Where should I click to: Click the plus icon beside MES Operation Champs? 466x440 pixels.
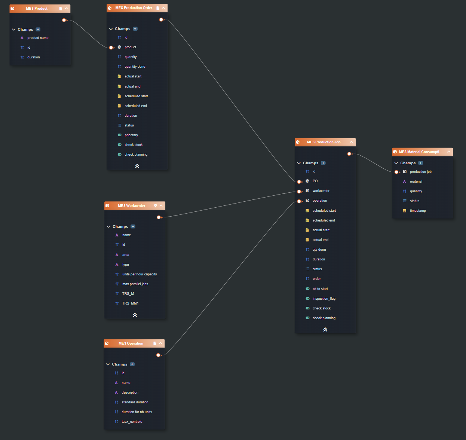(132, 364)
